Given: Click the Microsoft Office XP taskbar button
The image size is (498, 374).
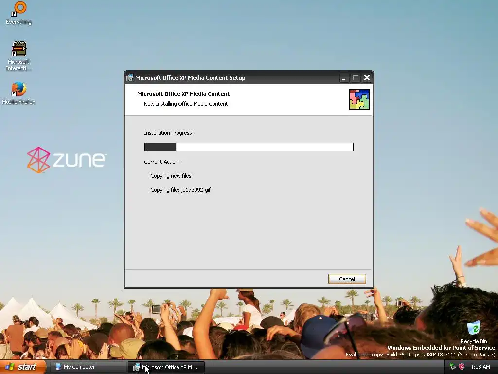Looking at the screenshot, I should (x=166, y=367).
